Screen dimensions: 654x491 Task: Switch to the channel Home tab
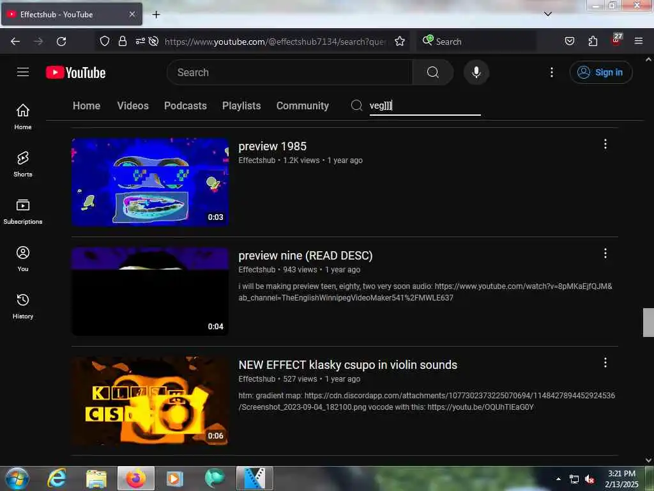click(x=86, y=105)
